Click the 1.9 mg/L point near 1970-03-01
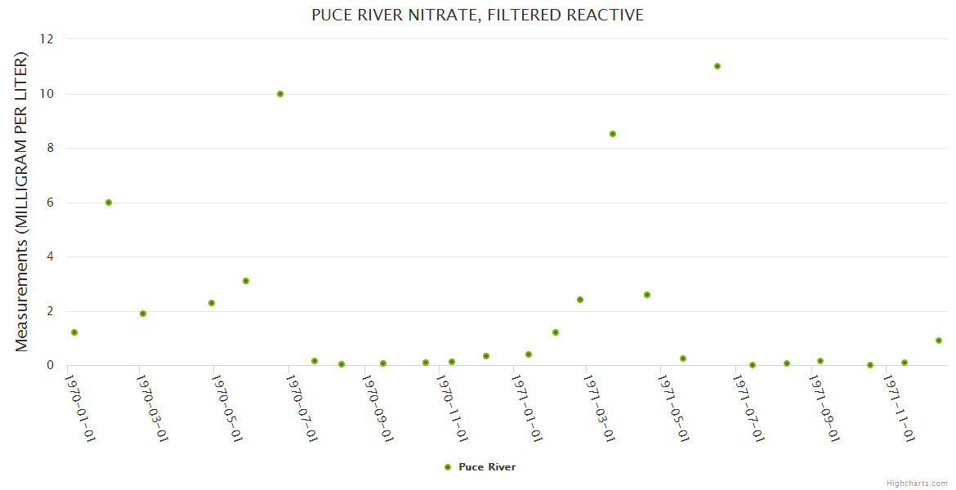This screenshot has height=490, width=956. pyautogui.click(x=143, y=314)
